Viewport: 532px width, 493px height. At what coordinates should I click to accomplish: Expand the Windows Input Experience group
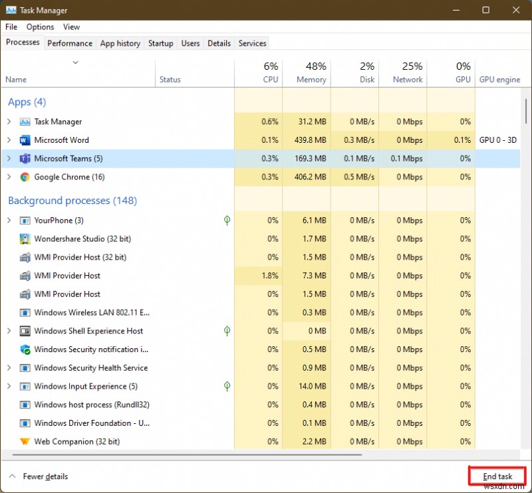(9, 386)
